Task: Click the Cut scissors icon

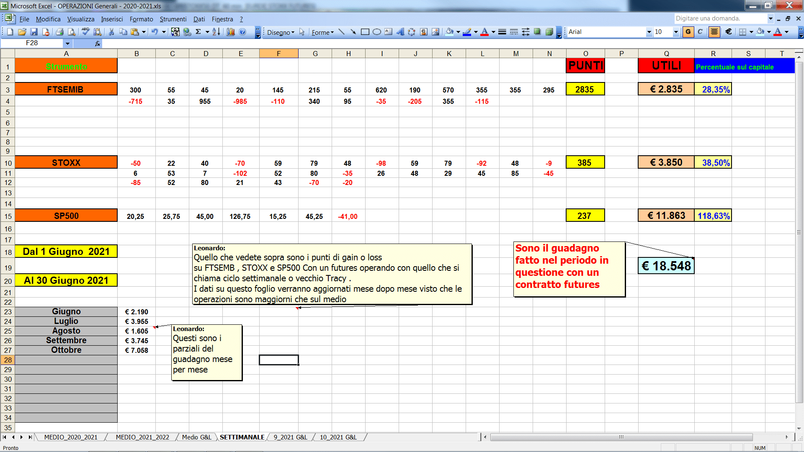Action: click(x=111, y=32)
